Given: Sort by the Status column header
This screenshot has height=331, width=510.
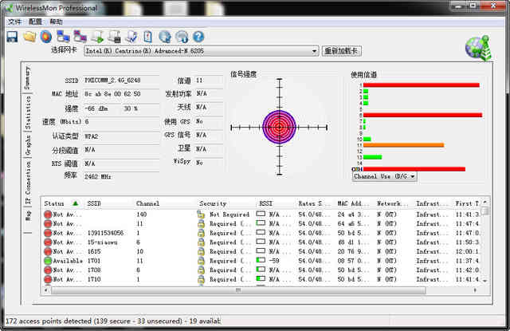Looking at the screenshot, I should (x=61, y=203).
